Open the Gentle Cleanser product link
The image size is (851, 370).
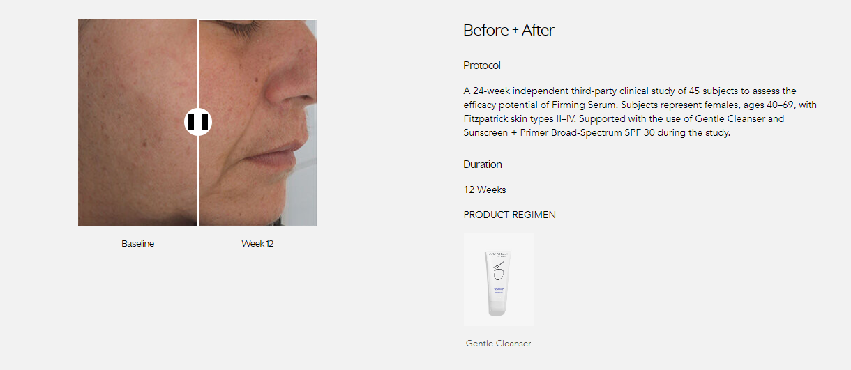(x=498, y=344)
